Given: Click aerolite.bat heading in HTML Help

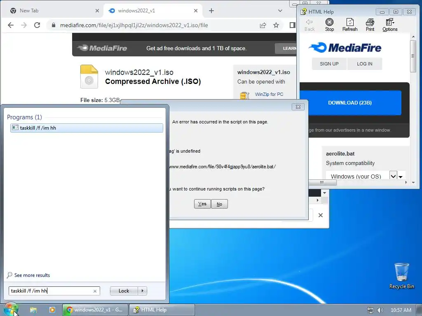Looking at the screenshot, I should [x=340, y=154].
